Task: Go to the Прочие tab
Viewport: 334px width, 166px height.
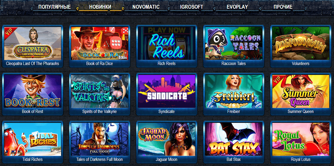Action: [283, 7]
